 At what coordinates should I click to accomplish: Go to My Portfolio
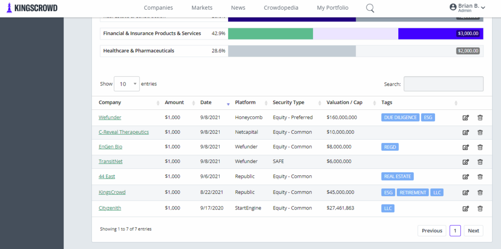(333, 8)
